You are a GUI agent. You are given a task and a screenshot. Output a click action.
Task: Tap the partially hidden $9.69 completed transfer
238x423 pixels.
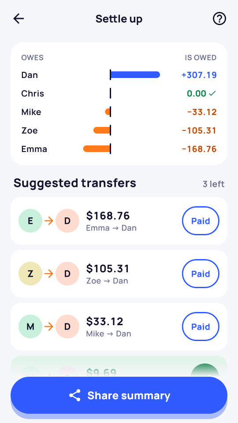(x=119, y=366)
